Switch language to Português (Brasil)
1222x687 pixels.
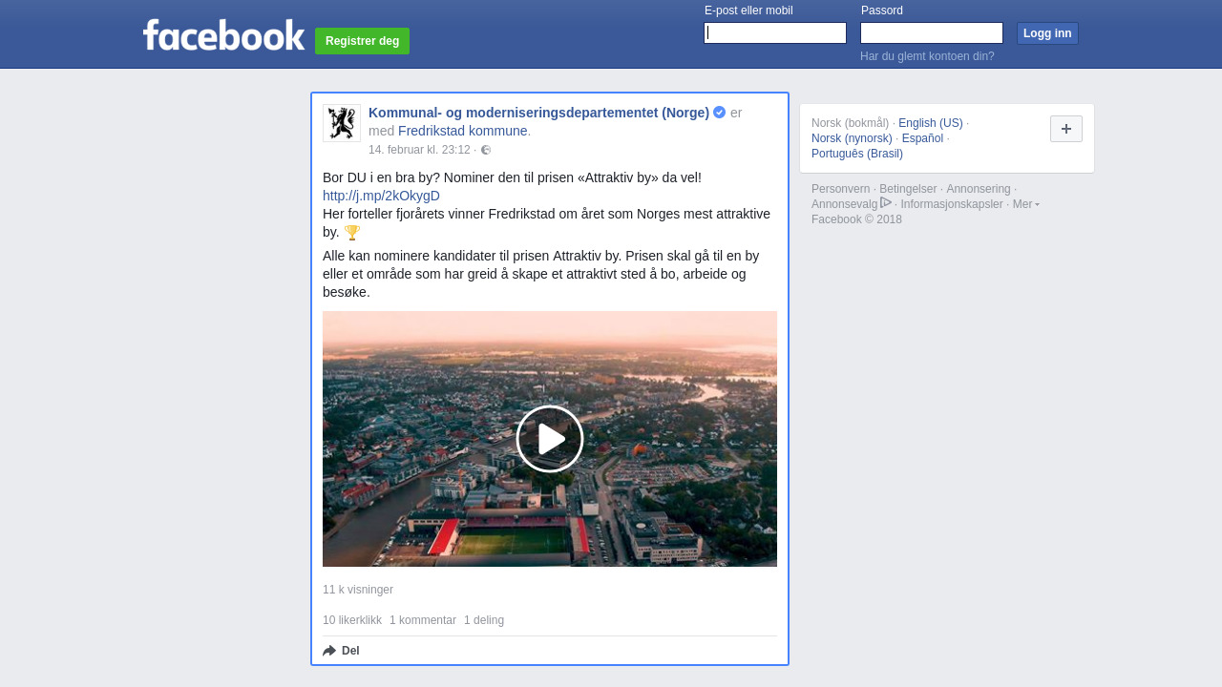click(x=857, y=154)
